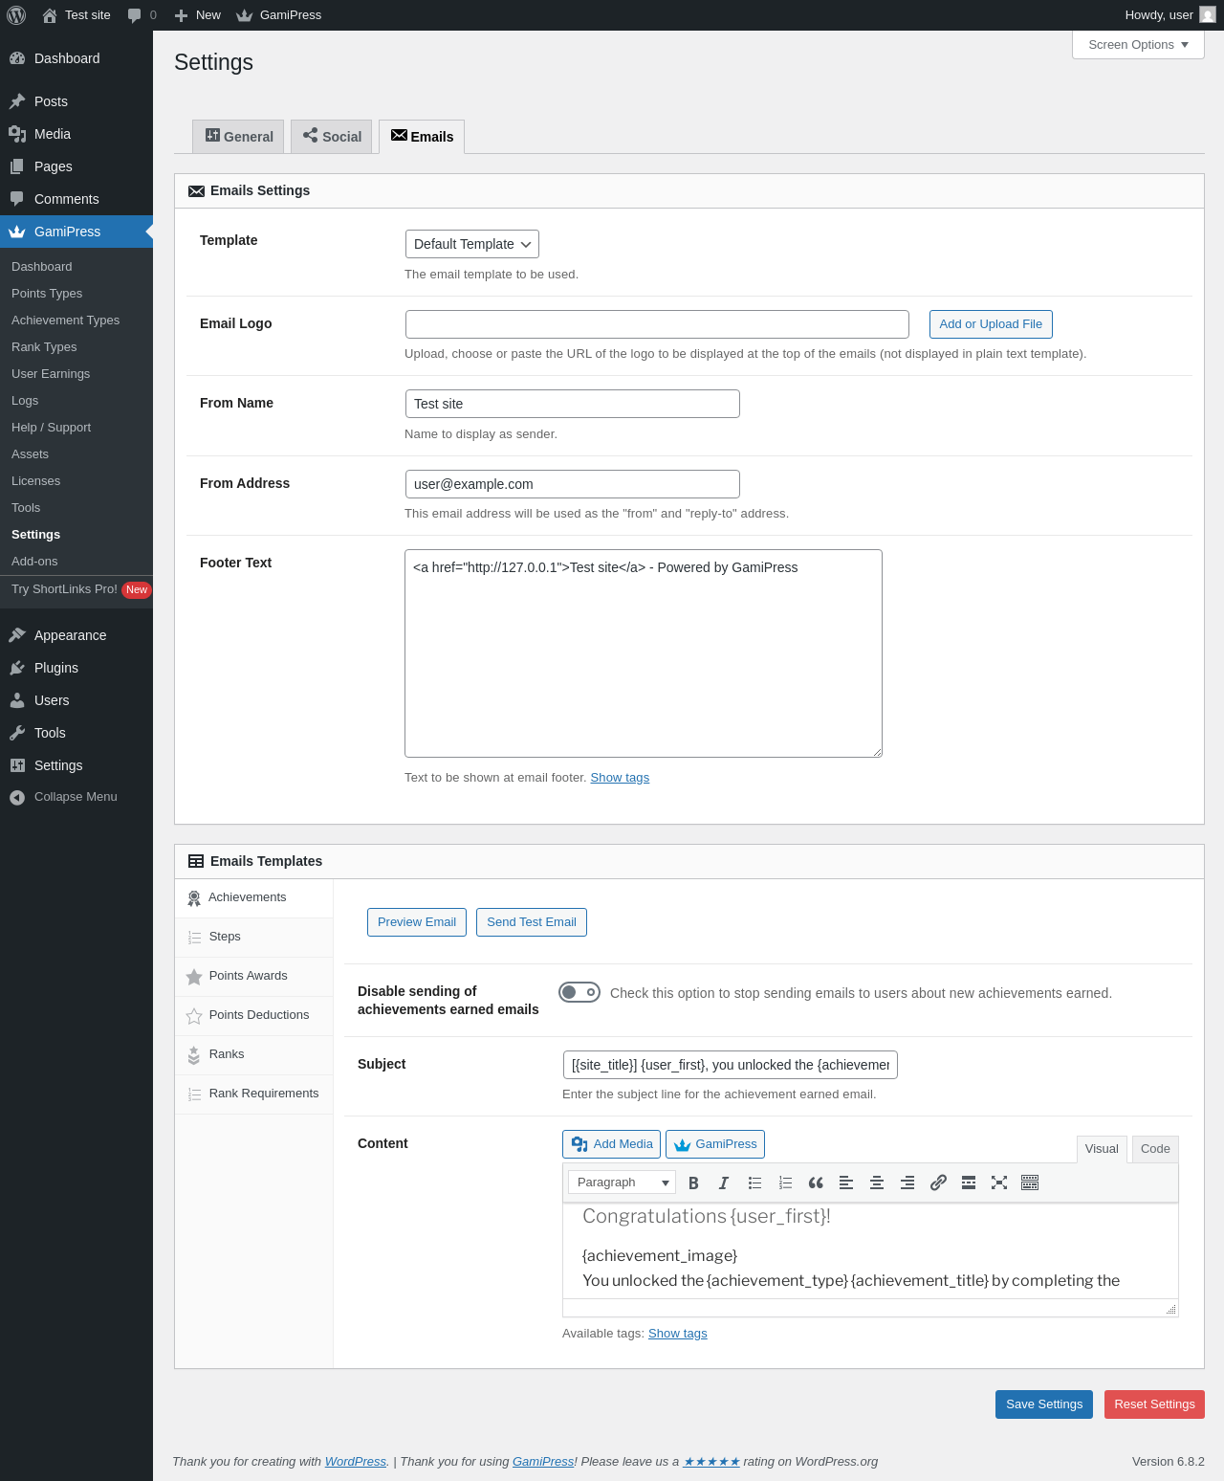Expand the Screen Options panel
This screenshot has width=1224, height=1481.
(1138, 45)
